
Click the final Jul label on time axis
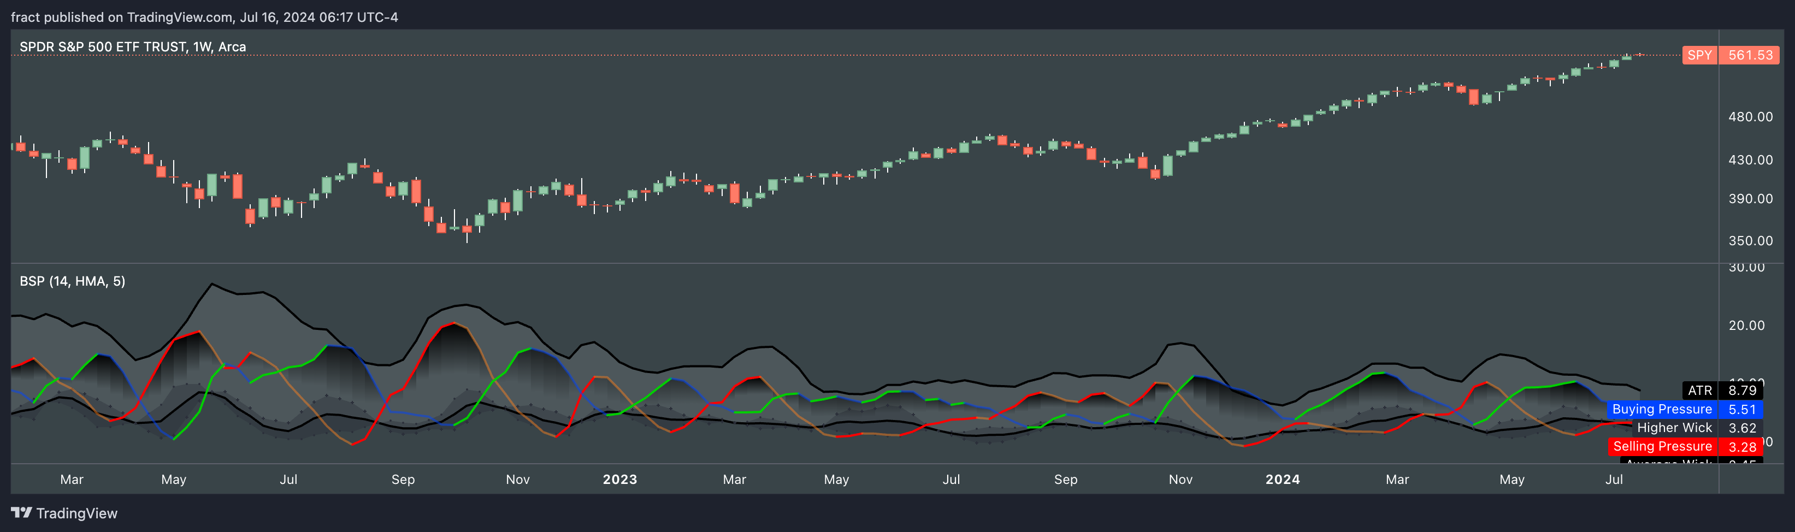1614,480
